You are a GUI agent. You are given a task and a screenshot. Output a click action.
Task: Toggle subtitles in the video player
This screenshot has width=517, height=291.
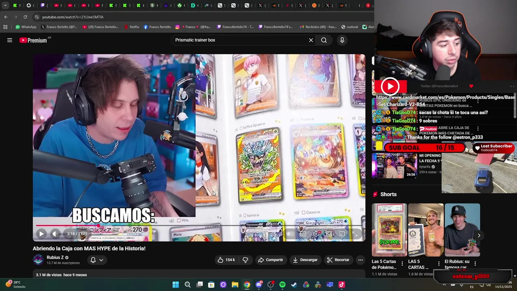click(303, 234)
